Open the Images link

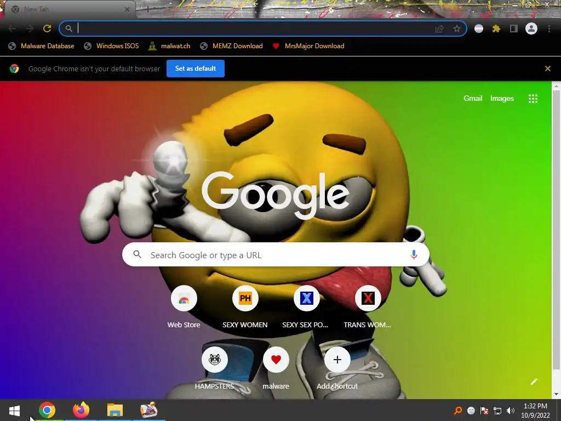click(502, 99)
